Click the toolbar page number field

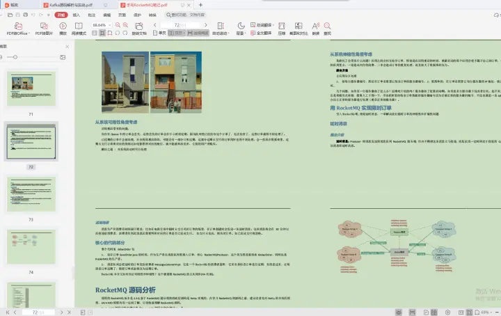click(180, 25)
